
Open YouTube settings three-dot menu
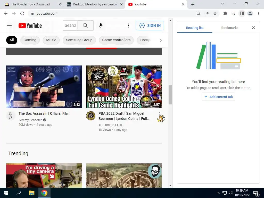pyautogui.click(x=129, y=26)
